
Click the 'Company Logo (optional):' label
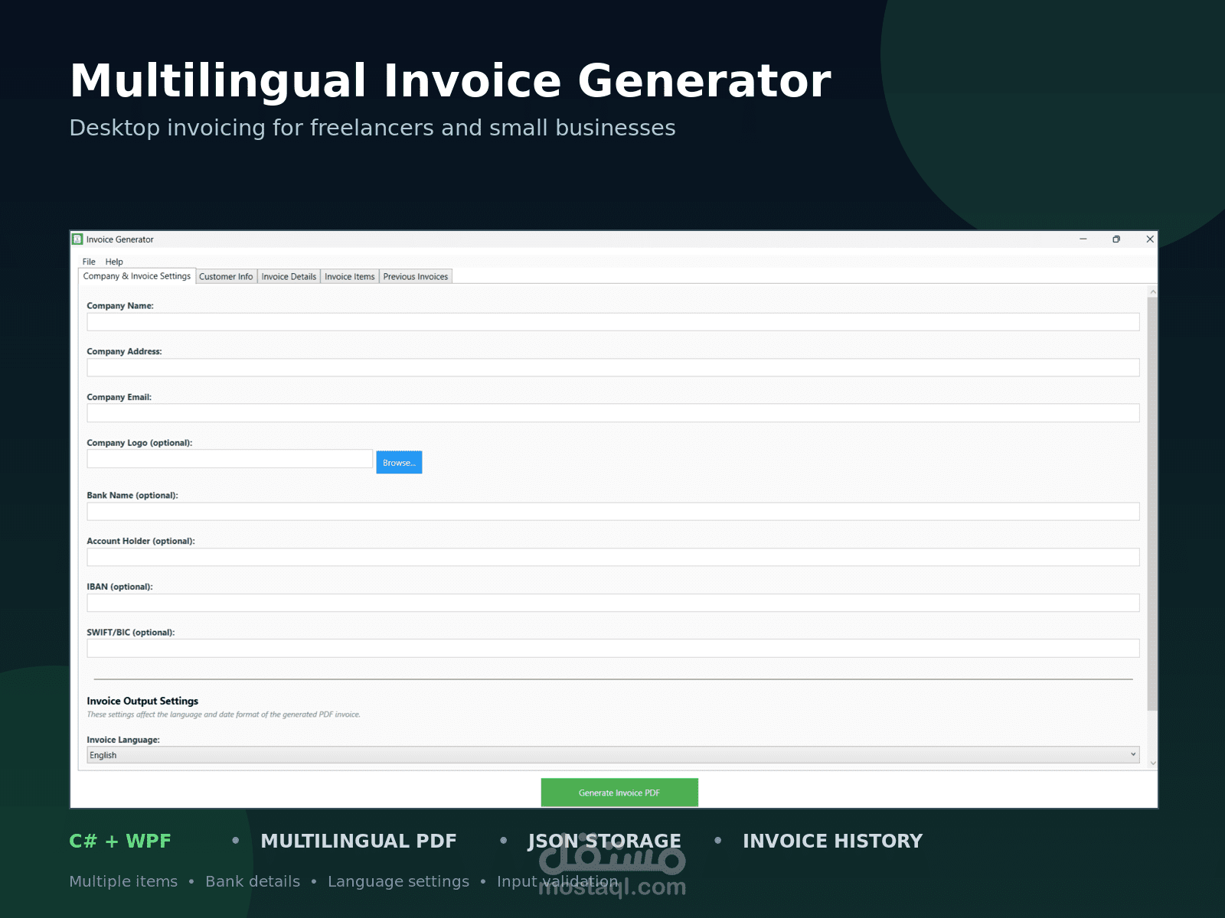139,443
